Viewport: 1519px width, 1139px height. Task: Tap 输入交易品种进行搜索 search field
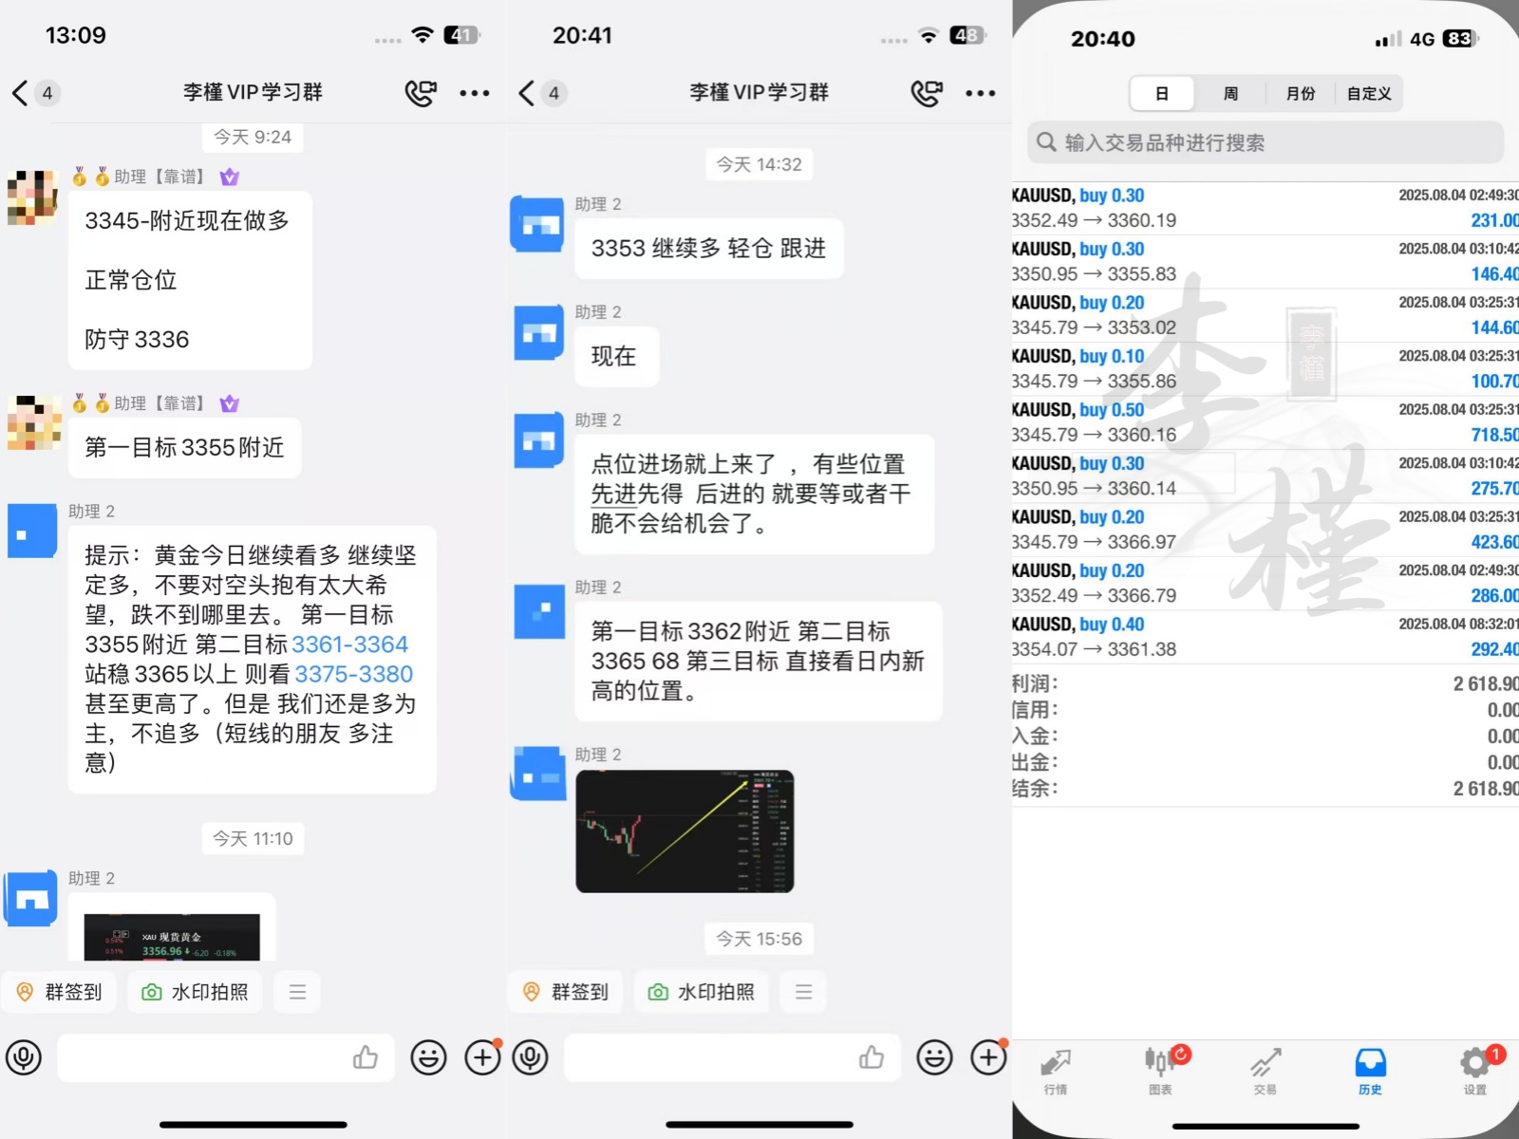1266,142
